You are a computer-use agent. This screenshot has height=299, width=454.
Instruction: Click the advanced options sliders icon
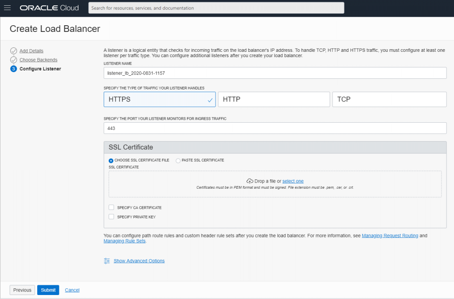[x=107, y=261]
